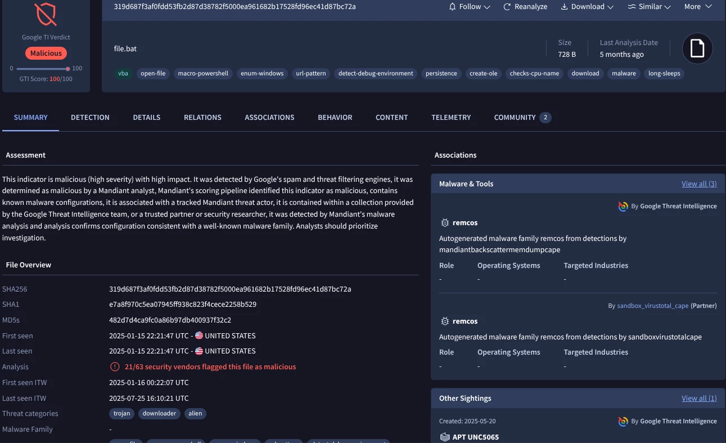Click the Malicious verdict badge
Screen dimensions: 726x443
click(46, 53)
